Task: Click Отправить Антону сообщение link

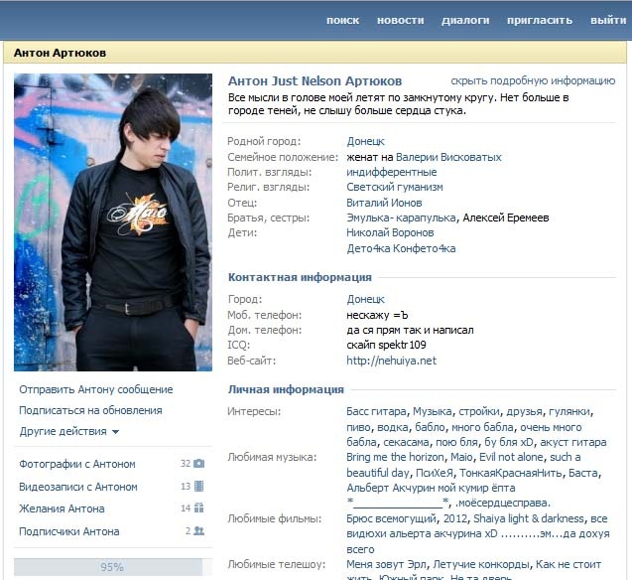Action: [96, 389]
